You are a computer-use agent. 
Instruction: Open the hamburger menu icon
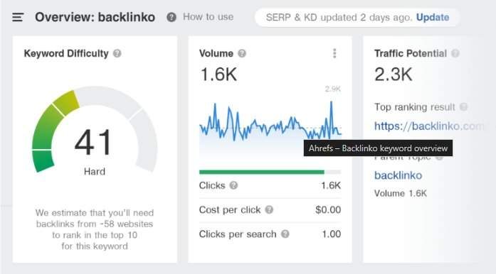pos(18,17)
